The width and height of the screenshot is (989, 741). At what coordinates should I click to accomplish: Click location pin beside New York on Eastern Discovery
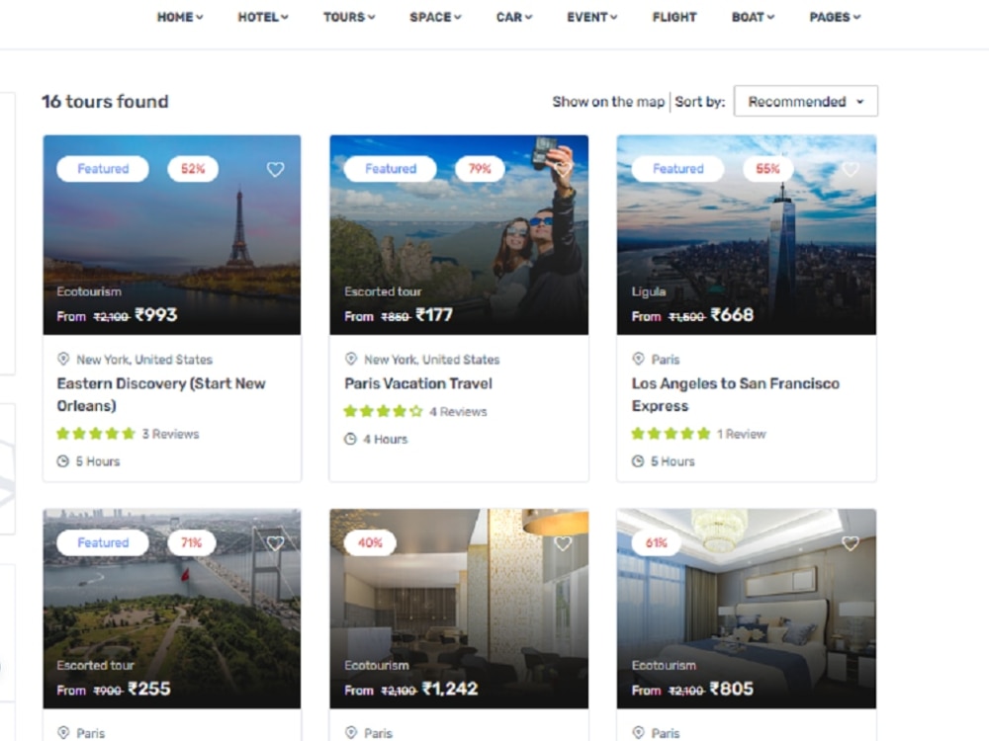point(63,360)
